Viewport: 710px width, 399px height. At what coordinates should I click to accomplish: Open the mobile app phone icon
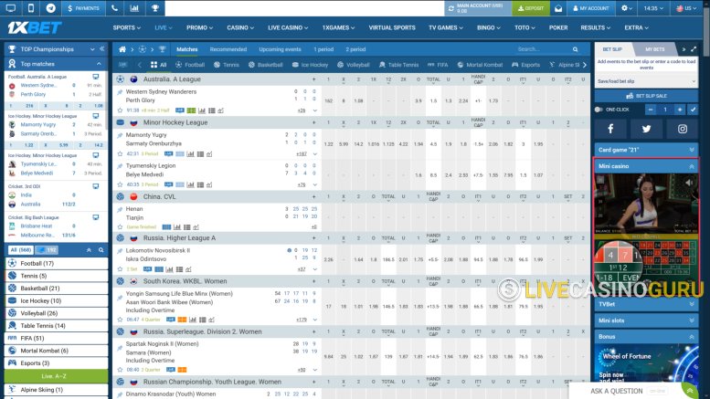[31, 8]
